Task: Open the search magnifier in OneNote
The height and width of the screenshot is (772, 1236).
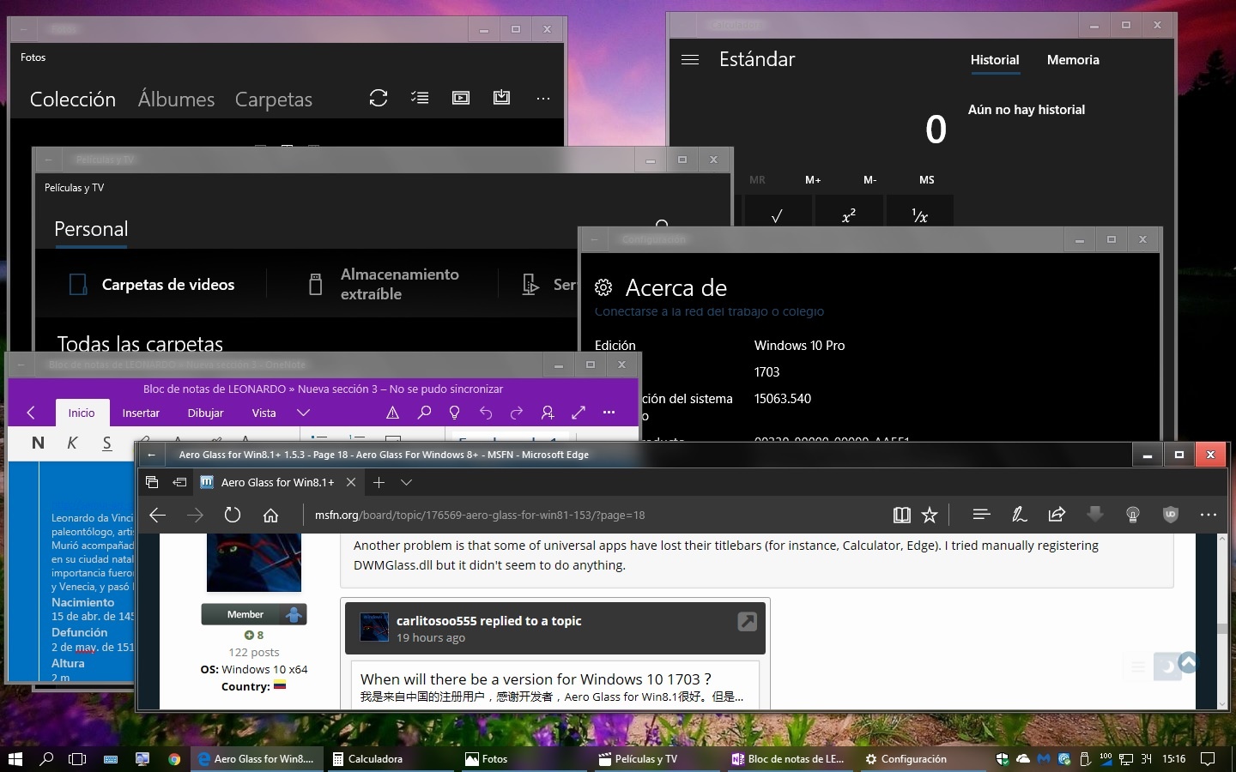Action: tap(424, 413)
